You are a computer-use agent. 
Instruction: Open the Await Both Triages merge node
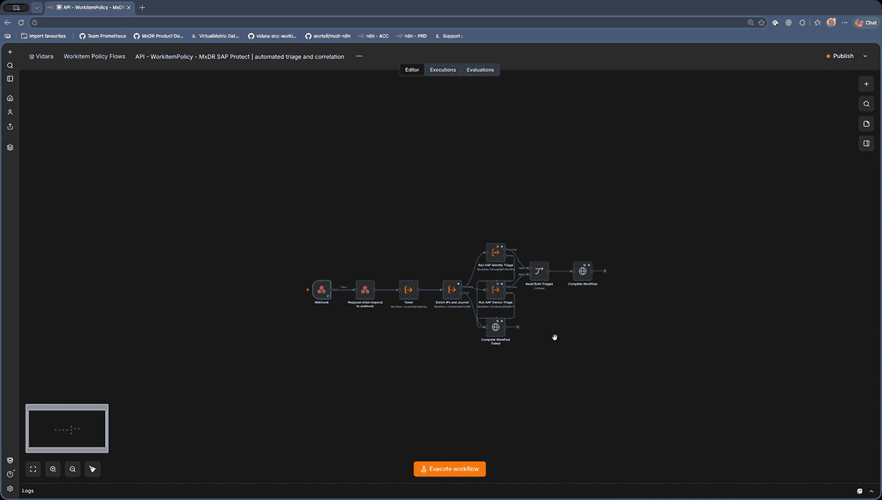point(539,271)
